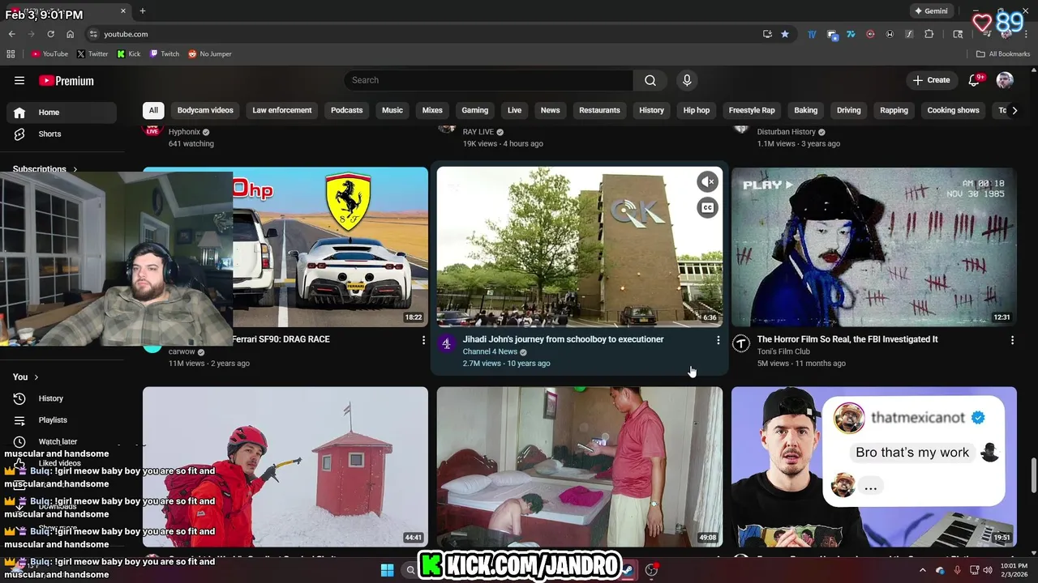The width and height of the screenshot is (1038, 583).
Task: Click the YouTube Premium logo
Action: pyautogui.click(x=66, y=80)
